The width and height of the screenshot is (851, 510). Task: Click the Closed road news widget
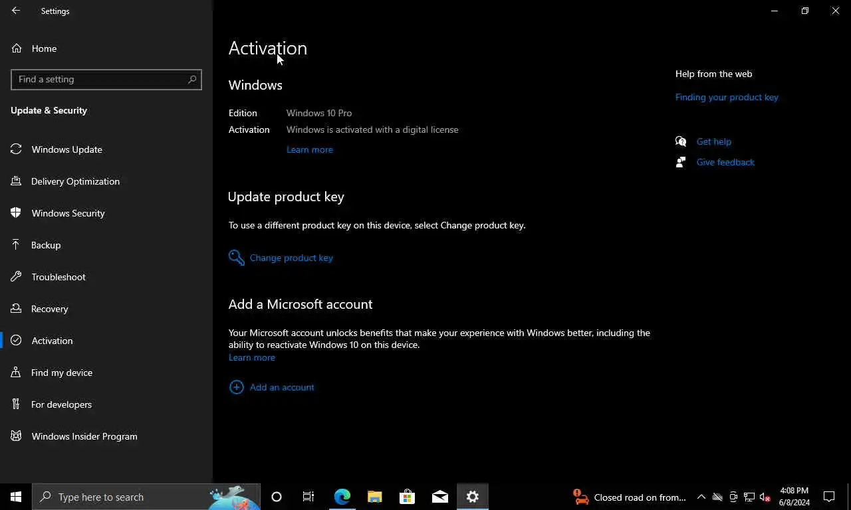[629, 497]
